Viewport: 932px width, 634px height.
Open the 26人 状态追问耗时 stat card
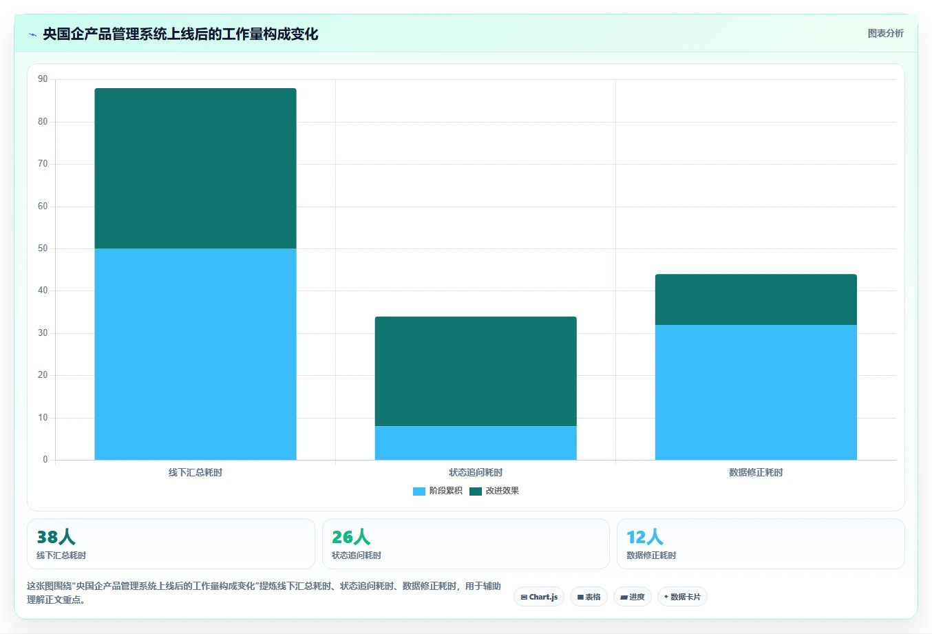[466, 544]
